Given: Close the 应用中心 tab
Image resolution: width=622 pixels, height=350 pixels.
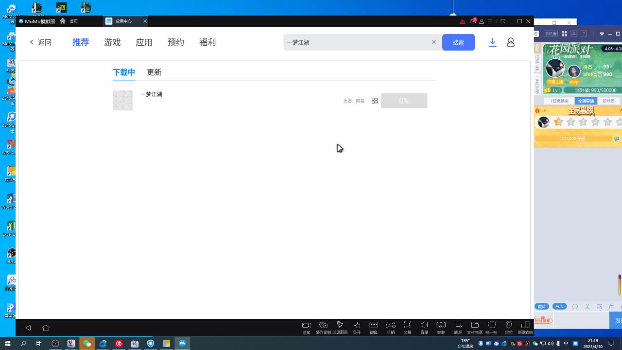Looking at the screenshot, I should coord(145,21).
